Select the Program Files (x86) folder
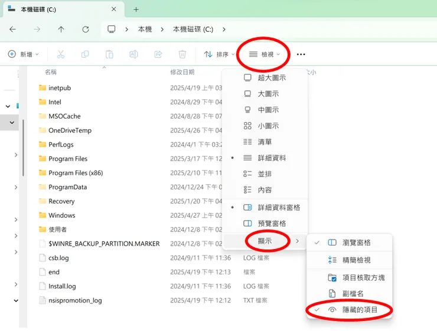The image size is (437, 331). point(76,173)
